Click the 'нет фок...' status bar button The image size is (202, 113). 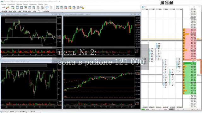(172, 109)
